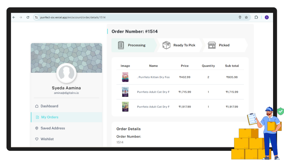The height and width of the screenshot is (160, 284).
Task: Click the Syeda Aamina profile name
Action: pyautogui.click(x=66, y=88)
